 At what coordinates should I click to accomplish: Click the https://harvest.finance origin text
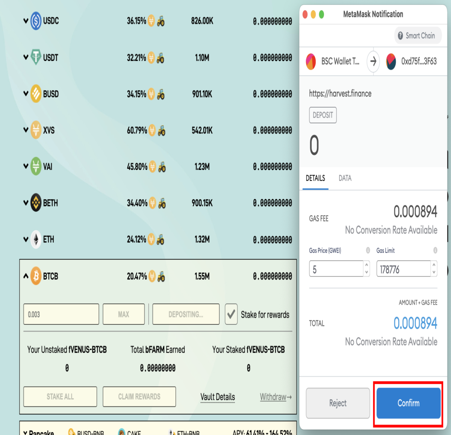(340, 94)
